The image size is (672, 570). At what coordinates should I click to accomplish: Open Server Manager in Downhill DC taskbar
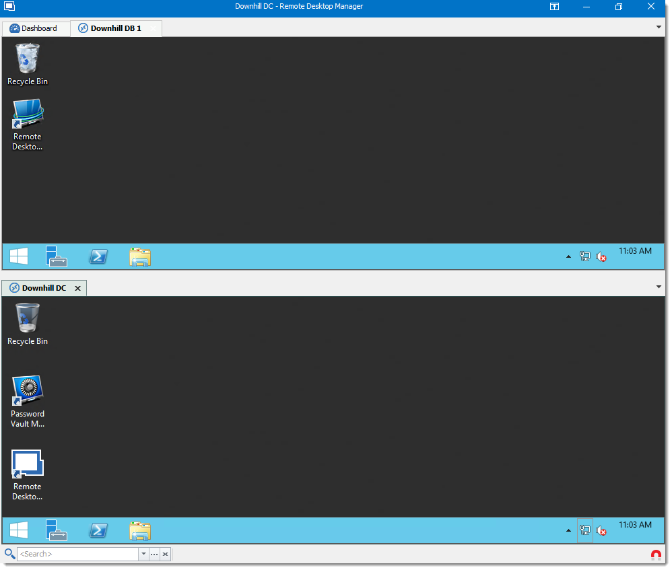click(x=56, y=530)
